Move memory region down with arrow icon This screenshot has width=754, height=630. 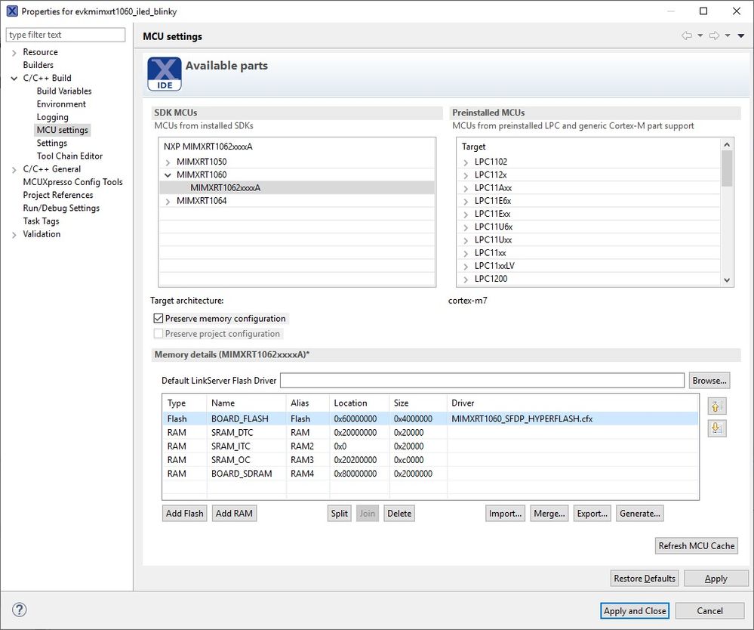(x=716, y=428)
